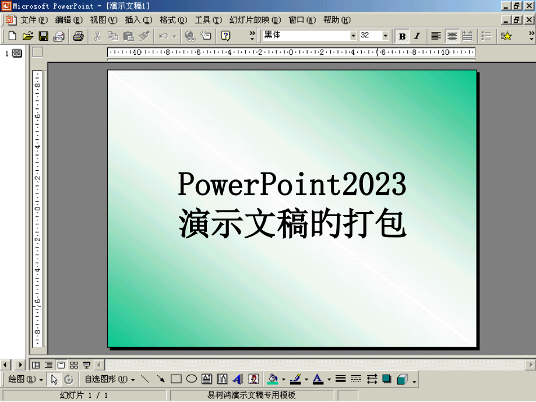Insert a hyperlink via globe icon

point(190,36)
